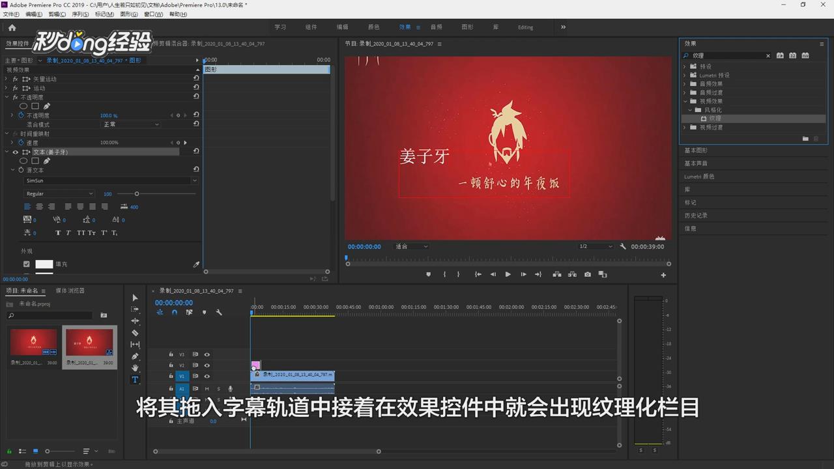Switch to the 编辑 workspace tab

(342, 27)
